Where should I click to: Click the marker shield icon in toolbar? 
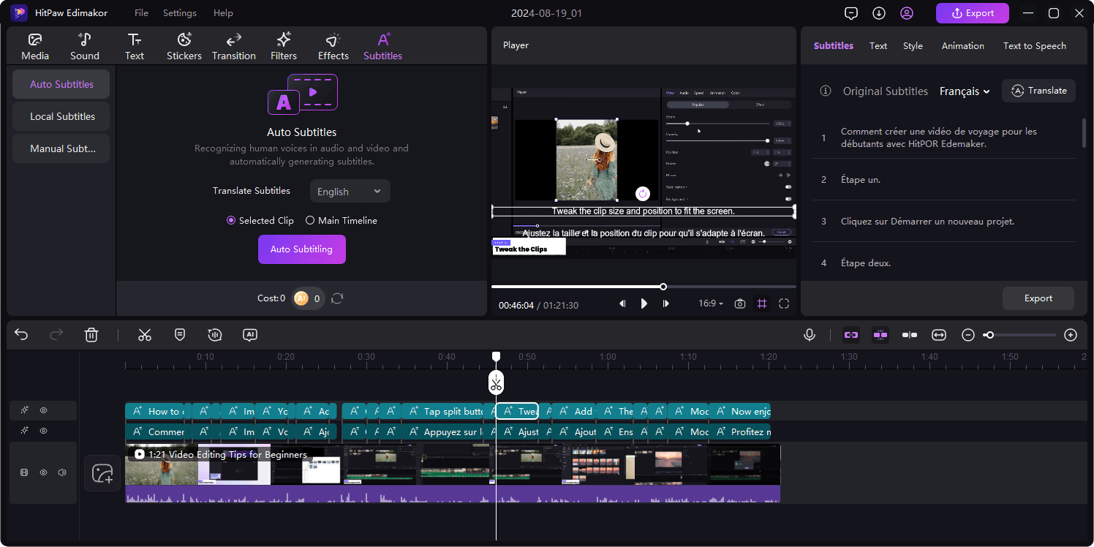[180, 334]
